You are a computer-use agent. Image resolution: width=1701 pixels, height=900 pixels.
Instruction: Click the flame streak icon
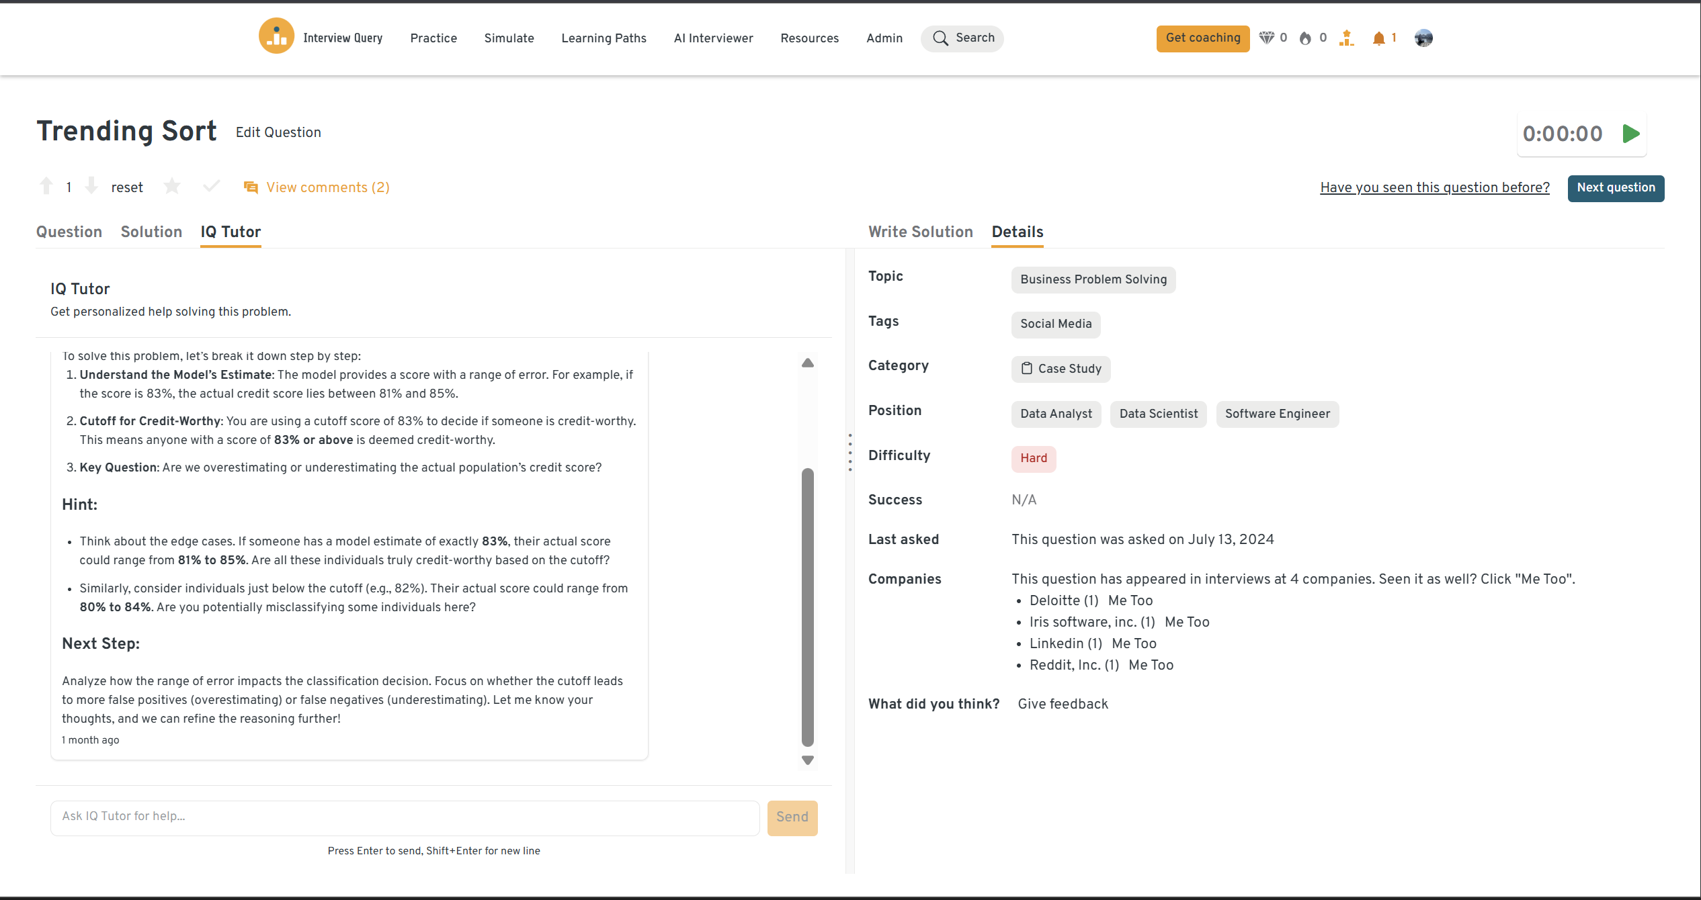[1305, 38]
